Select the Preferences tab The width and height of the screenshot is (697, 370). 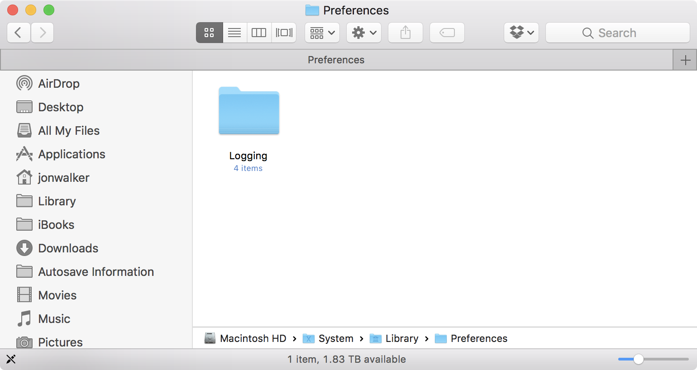336,59
